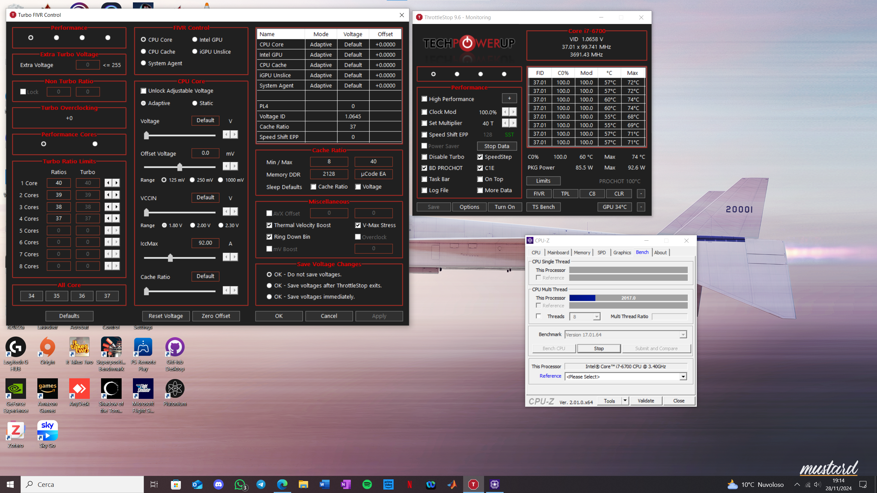Open PS Remote Play desktop shortcut
This screenshot has height=493, width=877.
click(x=143, y=354)
